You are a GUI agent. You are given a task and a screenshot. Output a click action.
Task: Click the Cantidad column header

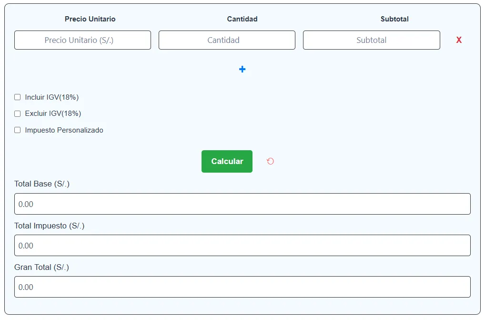tap(242, 19)
